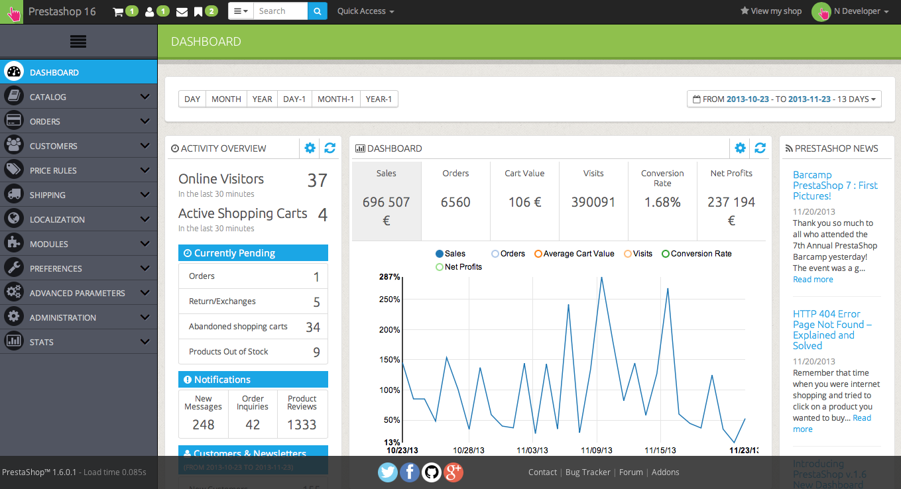Click the Stats bar chart sidebar icon
Screen dimensions: 901x489
pos(14,342)
